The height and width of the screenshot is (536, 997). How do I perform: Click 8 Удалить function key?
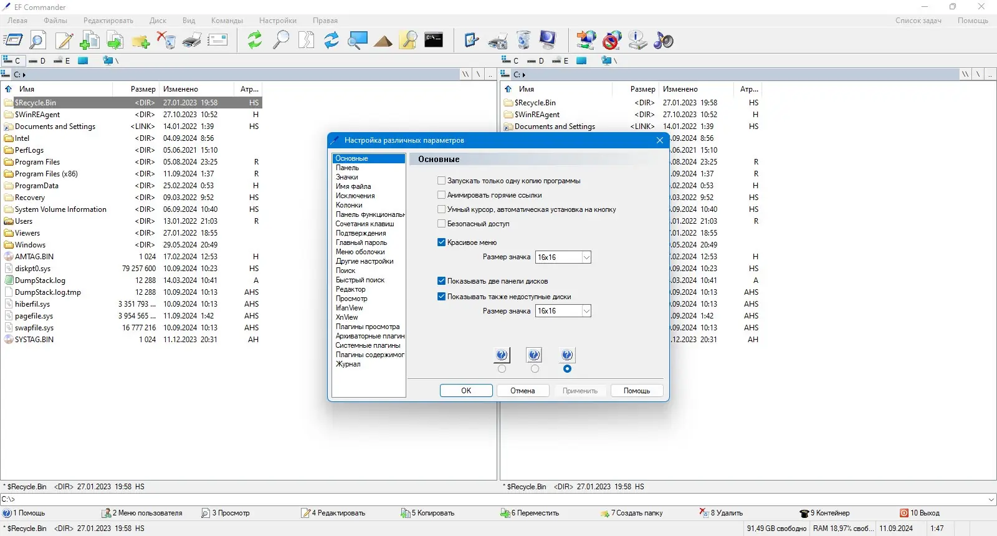721,513
